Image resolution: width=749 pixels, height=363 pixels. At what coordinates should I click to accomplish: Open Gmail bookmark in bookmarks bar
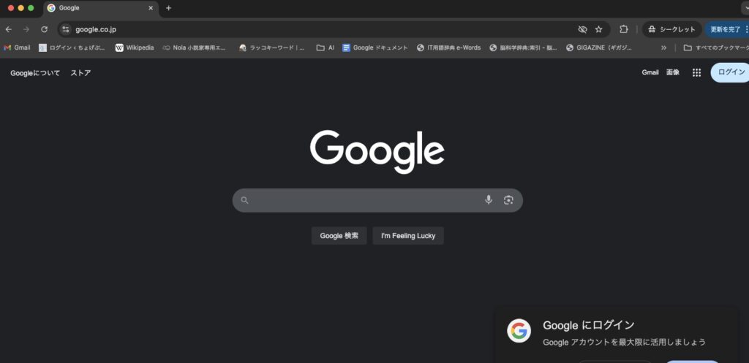tap(18, 47)
